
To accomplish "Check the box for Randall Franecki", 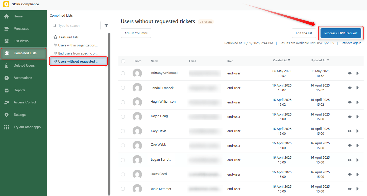I will pos(123,88).
